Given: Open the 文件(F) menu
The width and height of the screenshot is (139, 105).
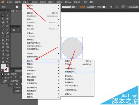Looking at the screenshot, I should (x=9, y=2).
